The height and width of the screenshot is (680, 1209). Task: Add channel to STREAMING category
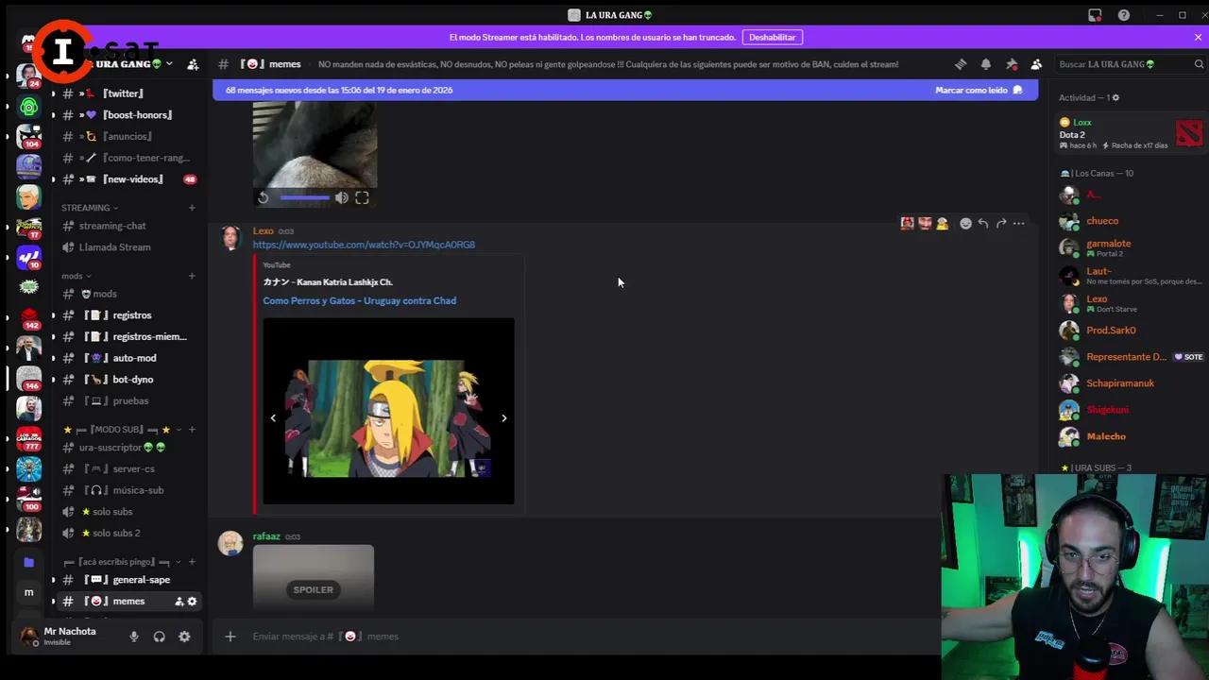click(192, 208)
